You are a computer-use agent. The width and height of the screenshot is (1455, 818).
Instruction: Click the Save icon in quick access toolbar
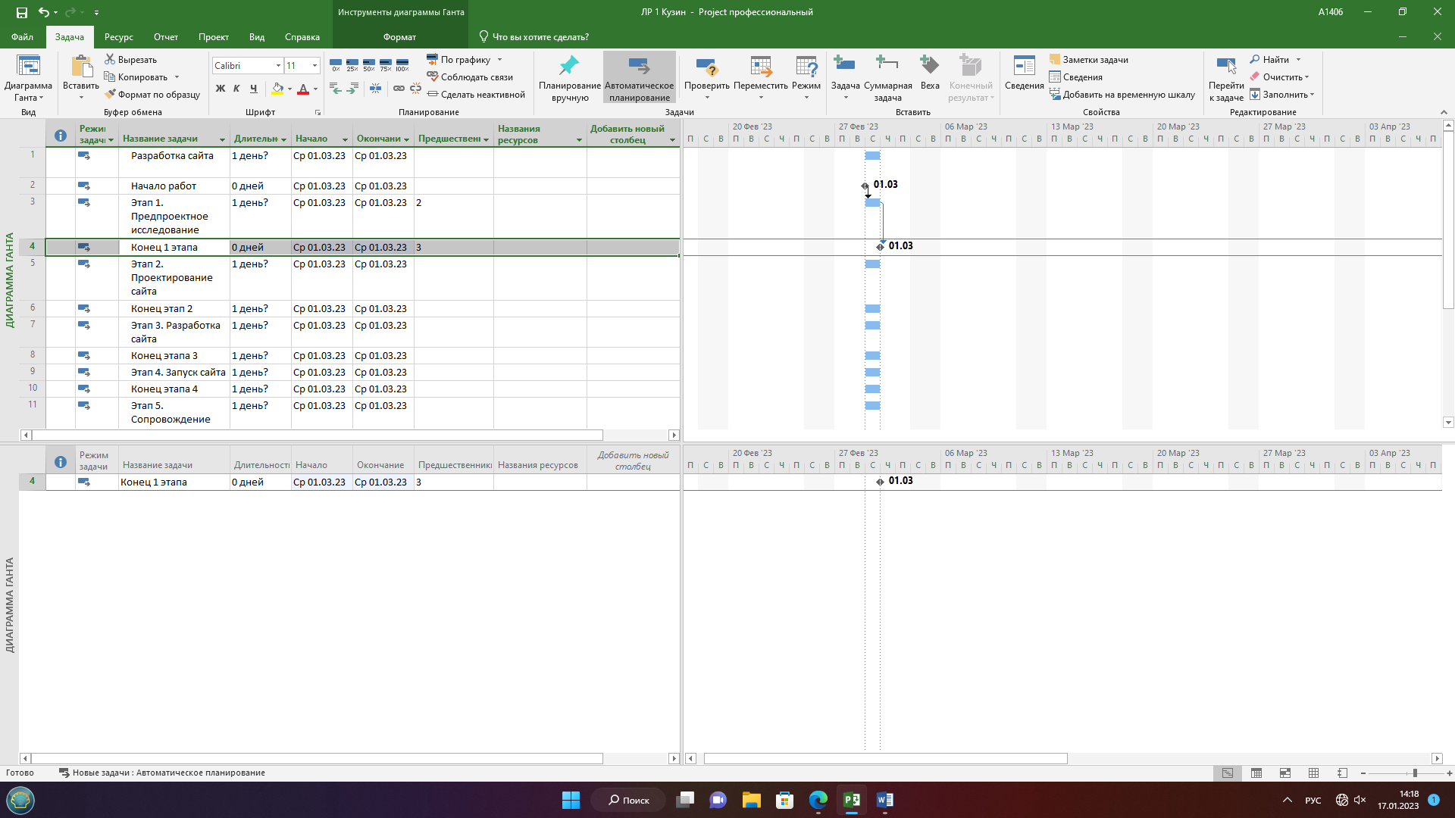[21, 12]
